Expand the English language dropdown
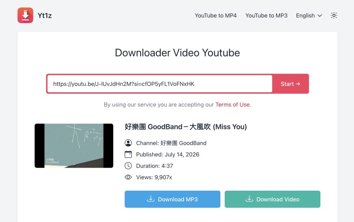 click(309, 15)
